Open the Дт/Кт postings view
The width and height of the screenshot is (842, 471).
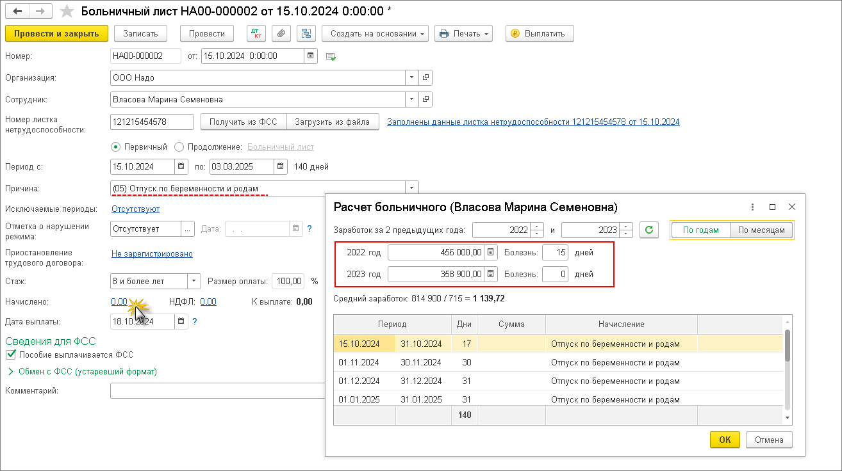(x=256, y=33)
